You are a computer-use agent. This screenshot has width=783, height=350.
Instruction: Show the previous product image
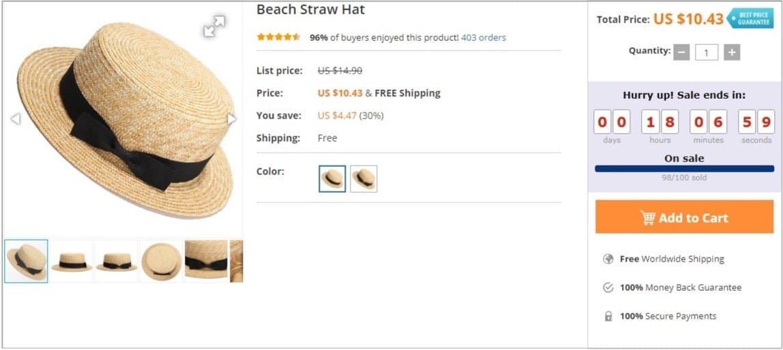(15, 119)
